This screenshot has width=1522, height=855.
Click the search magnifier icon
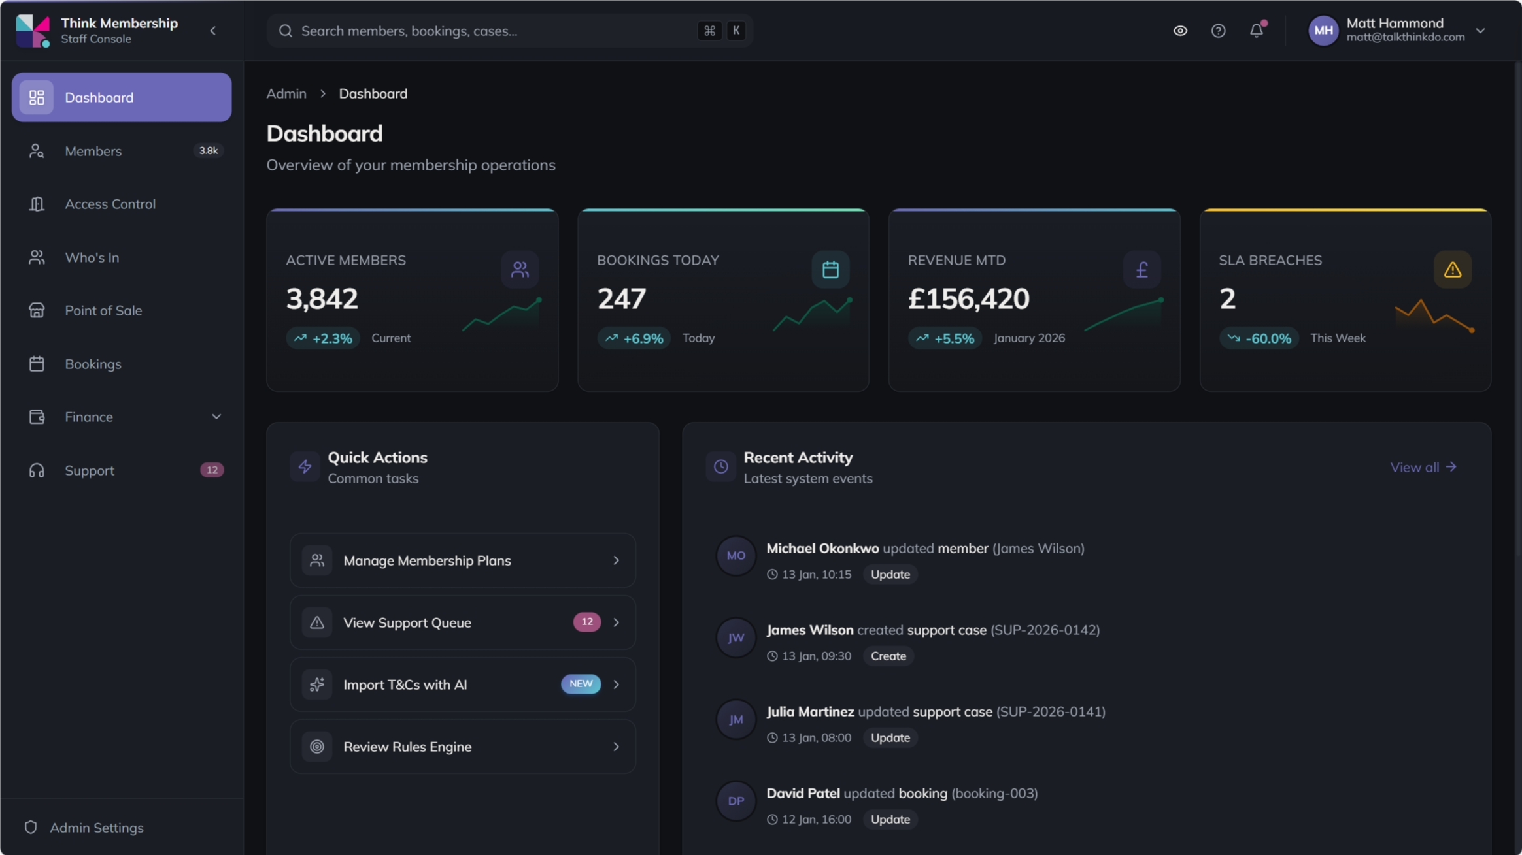pyautogui.click(x=285, y=31)
